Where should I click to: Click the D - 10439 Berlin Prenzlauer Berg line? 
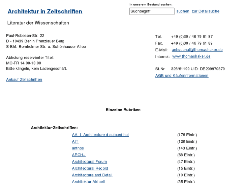pos(35,41)
